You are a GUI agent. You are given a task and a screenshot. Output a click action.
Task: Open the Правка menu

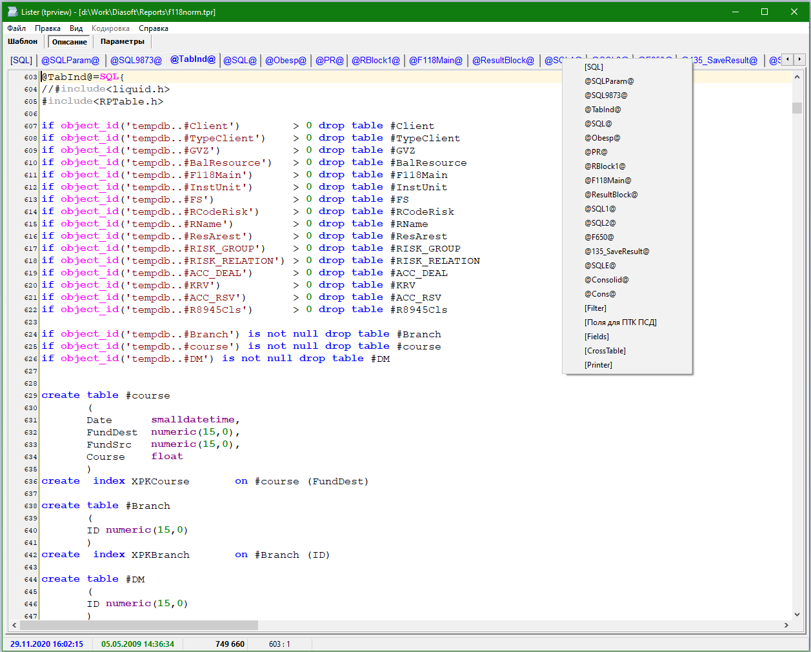click(48, 28)
